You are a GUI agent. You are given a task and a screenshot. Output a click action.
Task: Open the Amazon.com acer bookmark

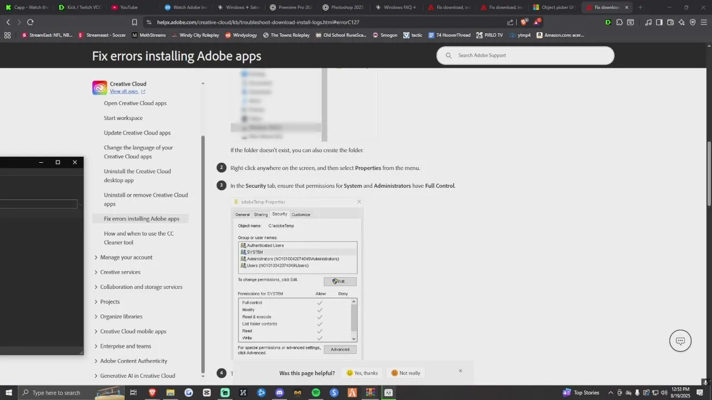pyautogui.click(x=560, y=35)
